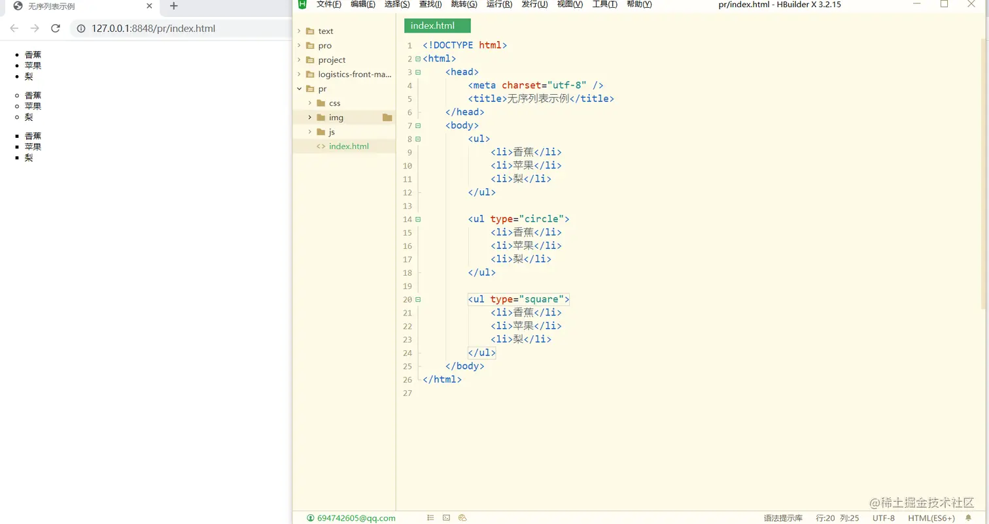Click the UTF-8 encoding button

pyautogui.click(x=883, y=518)
